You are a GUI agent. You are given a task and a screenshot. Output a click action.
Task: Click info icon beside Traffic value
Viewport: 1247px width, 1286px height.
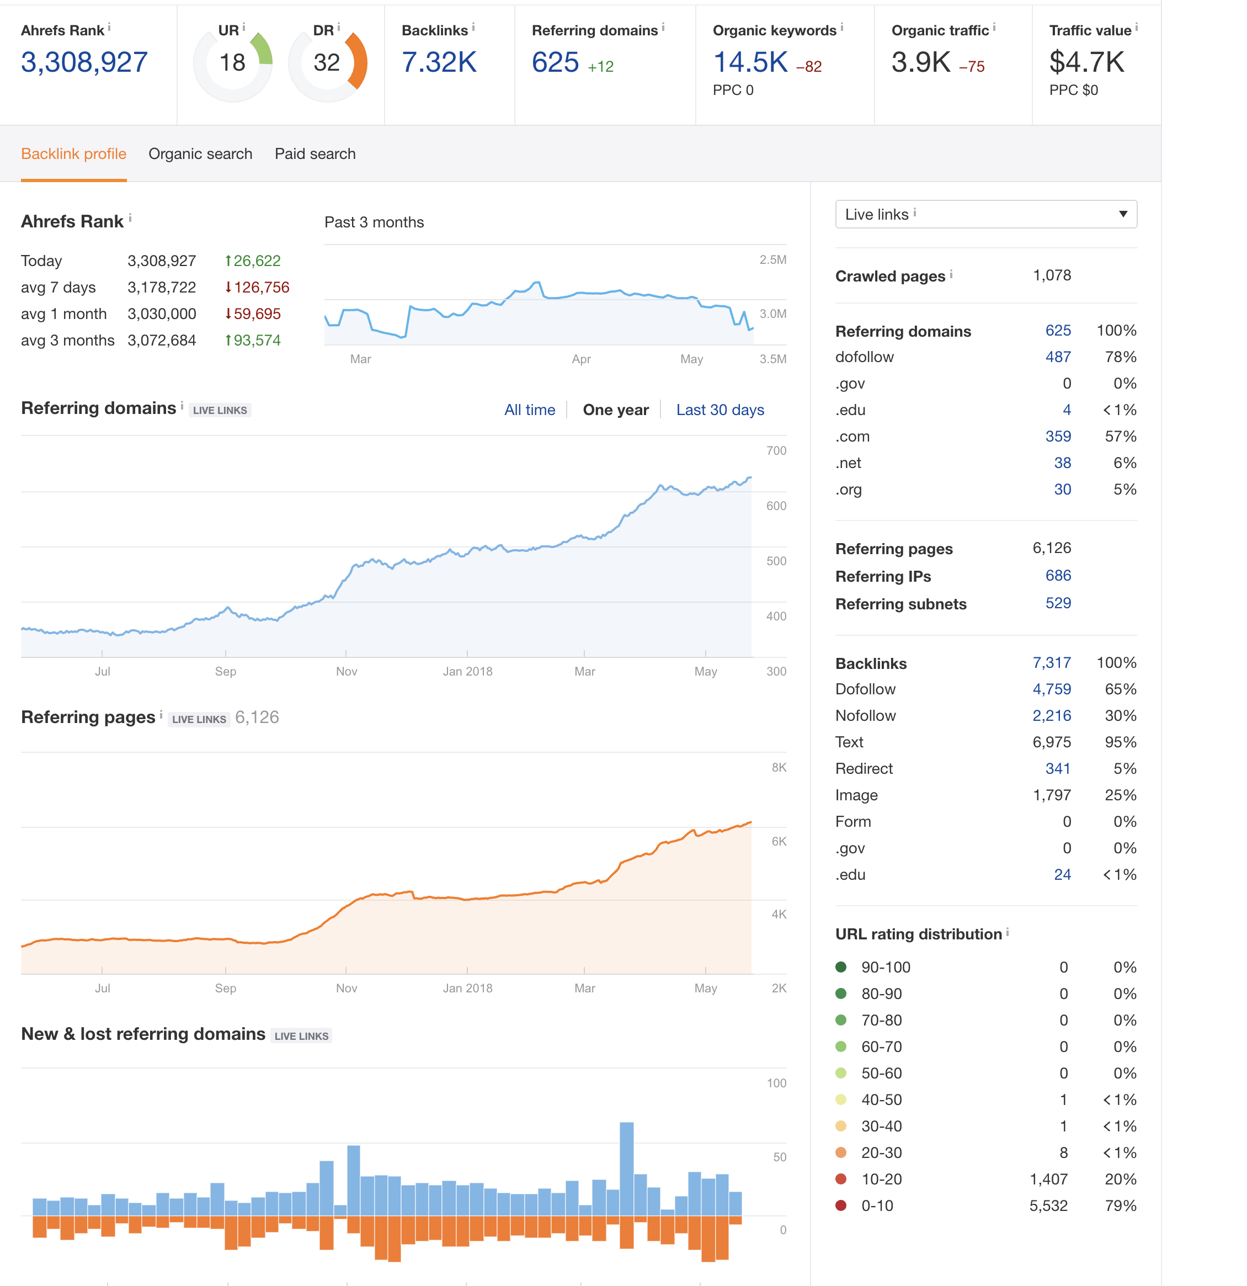click(x=1136, y=28)
